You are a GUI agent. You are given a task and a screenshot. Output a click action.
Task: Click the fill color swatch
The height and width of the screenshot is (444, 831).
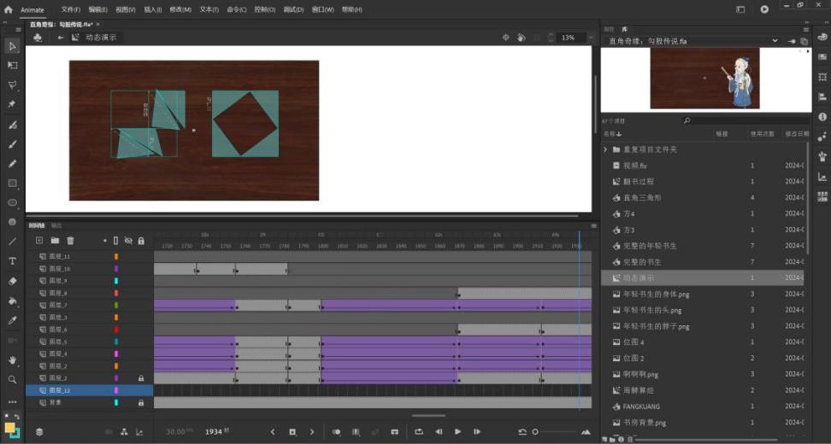10,428
